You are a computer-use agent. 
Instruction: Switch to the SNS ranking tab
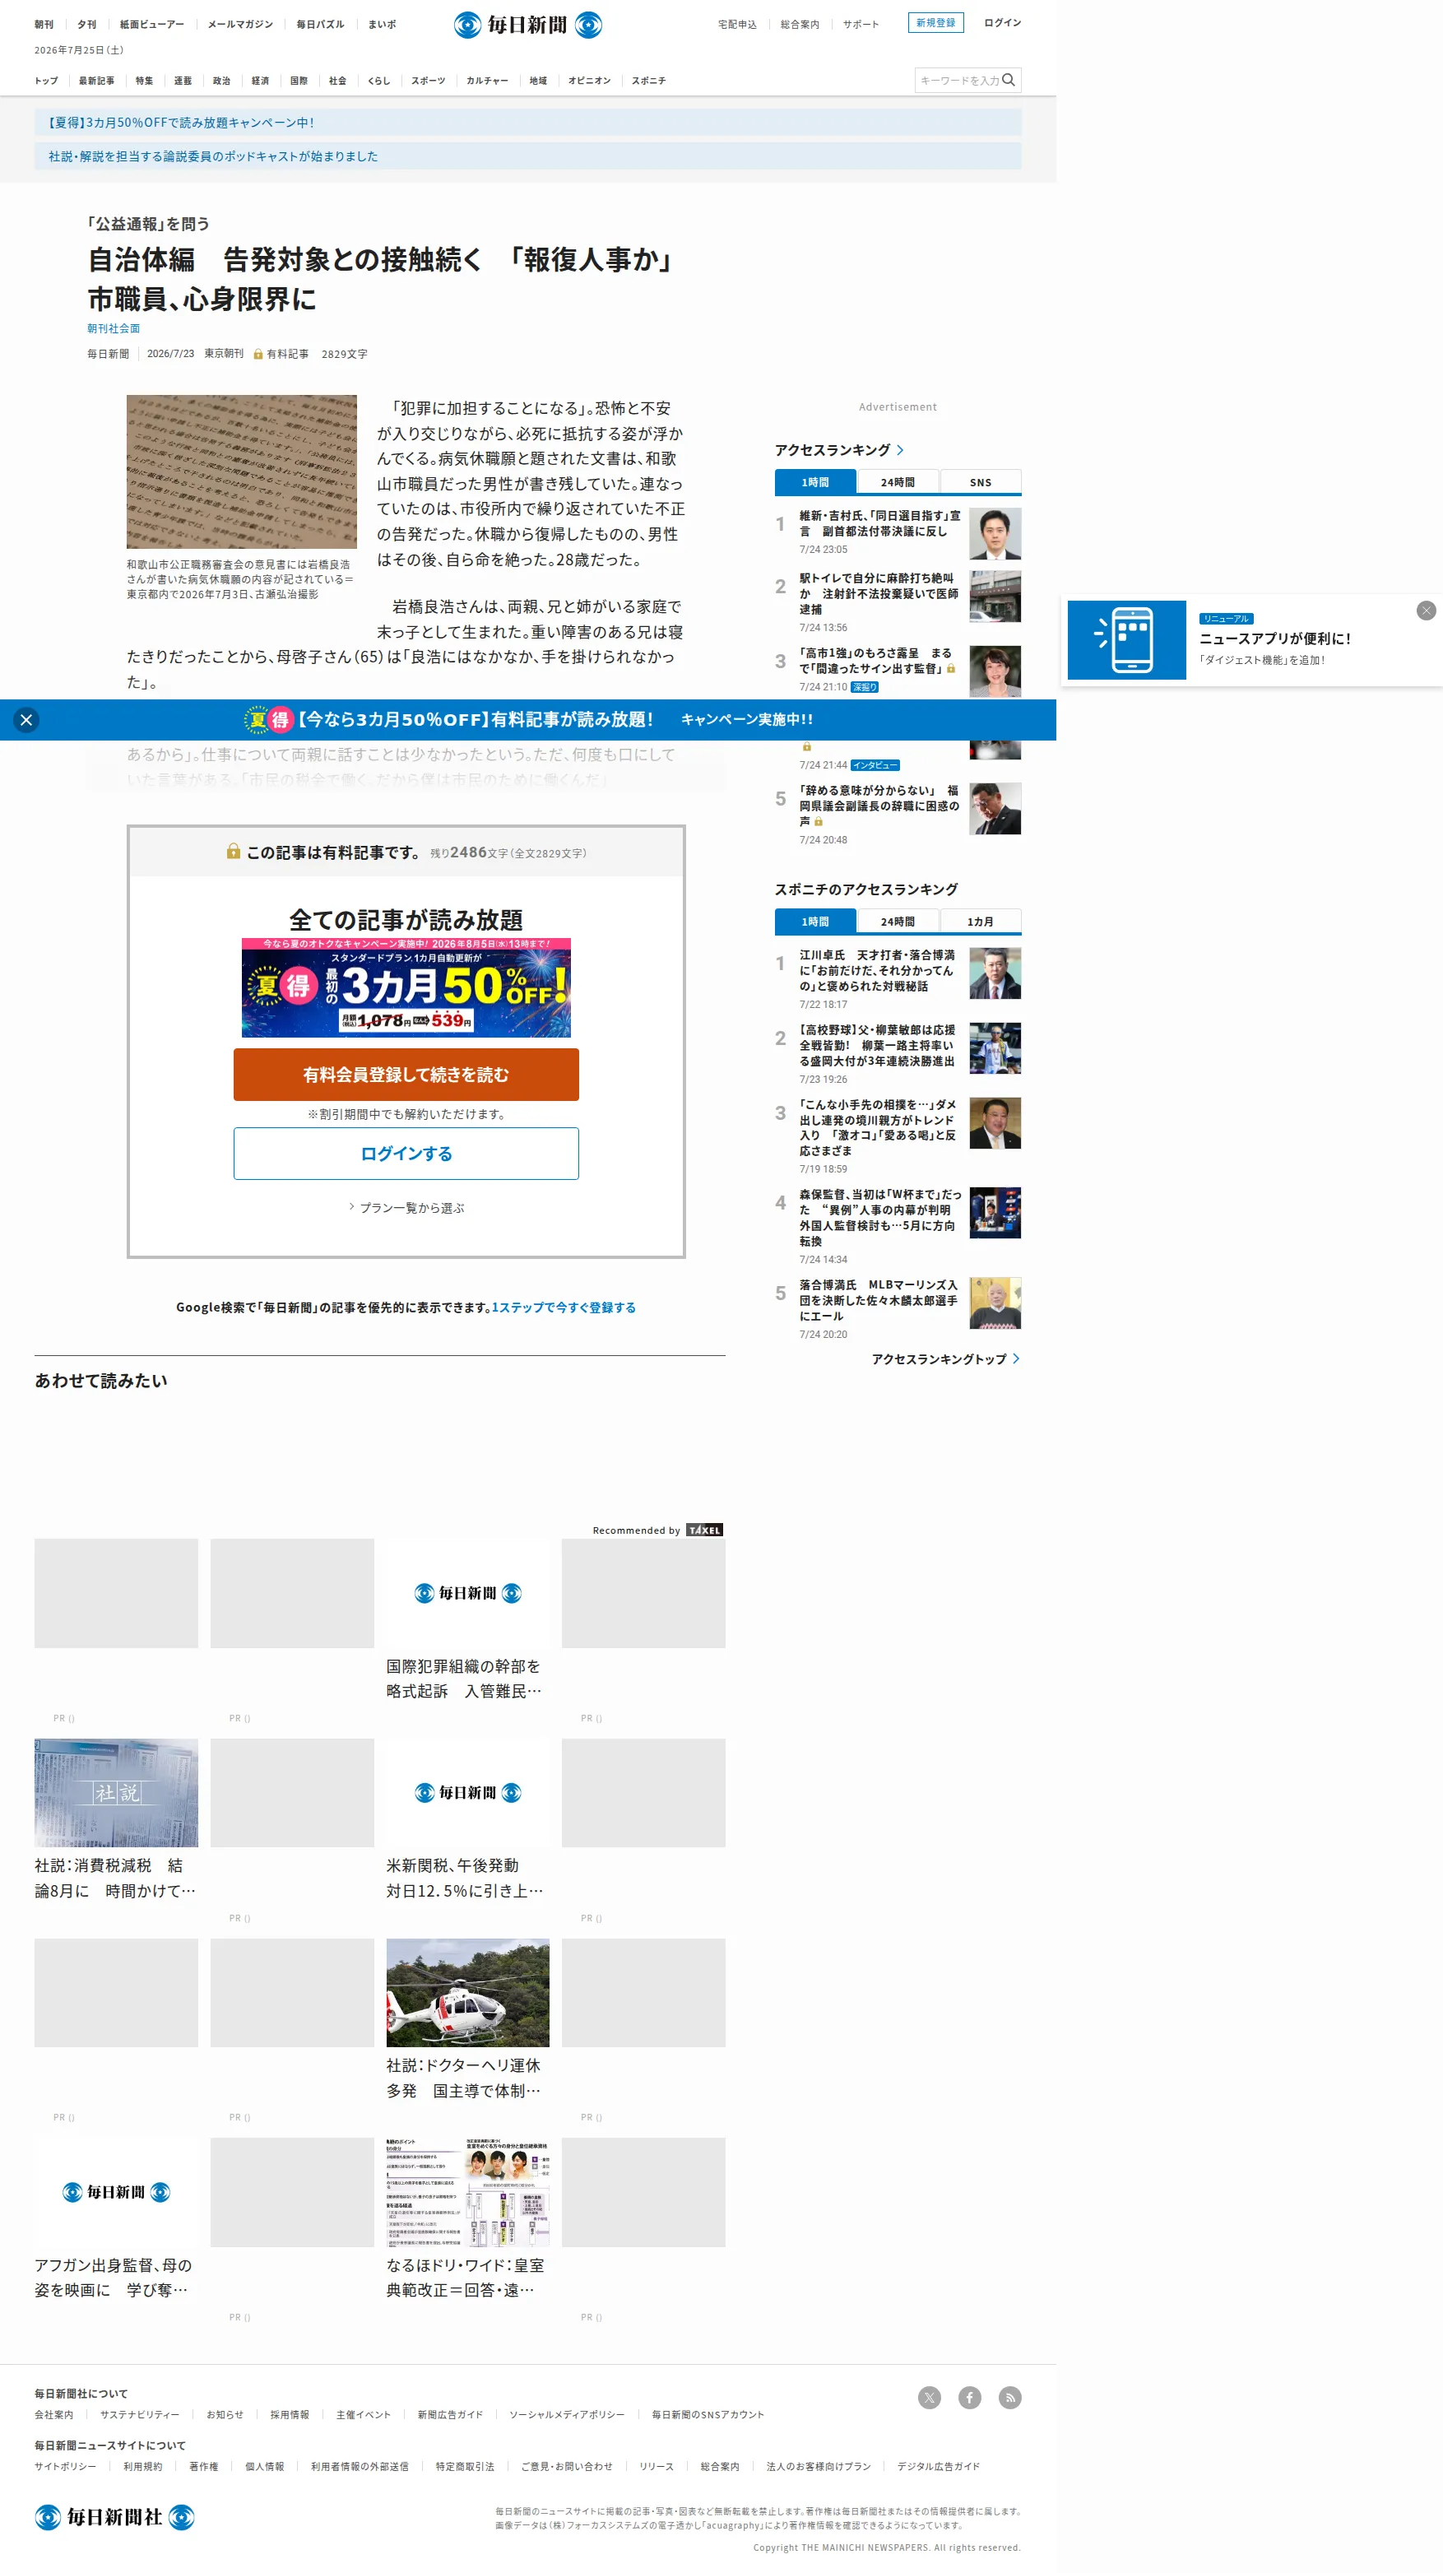click(x=981, y=482)
